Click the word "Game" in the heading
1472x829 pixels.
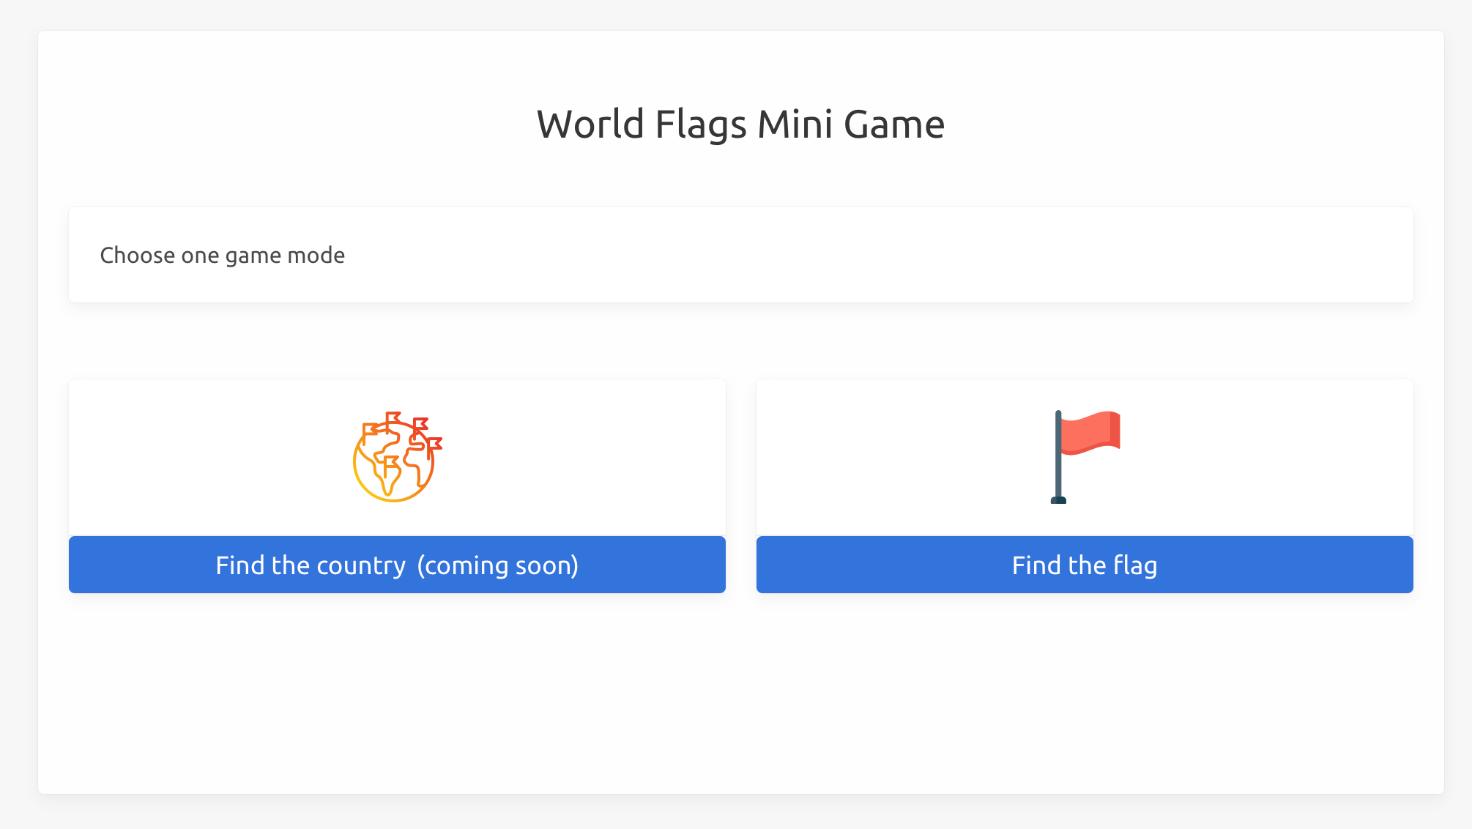coord(893,124)
